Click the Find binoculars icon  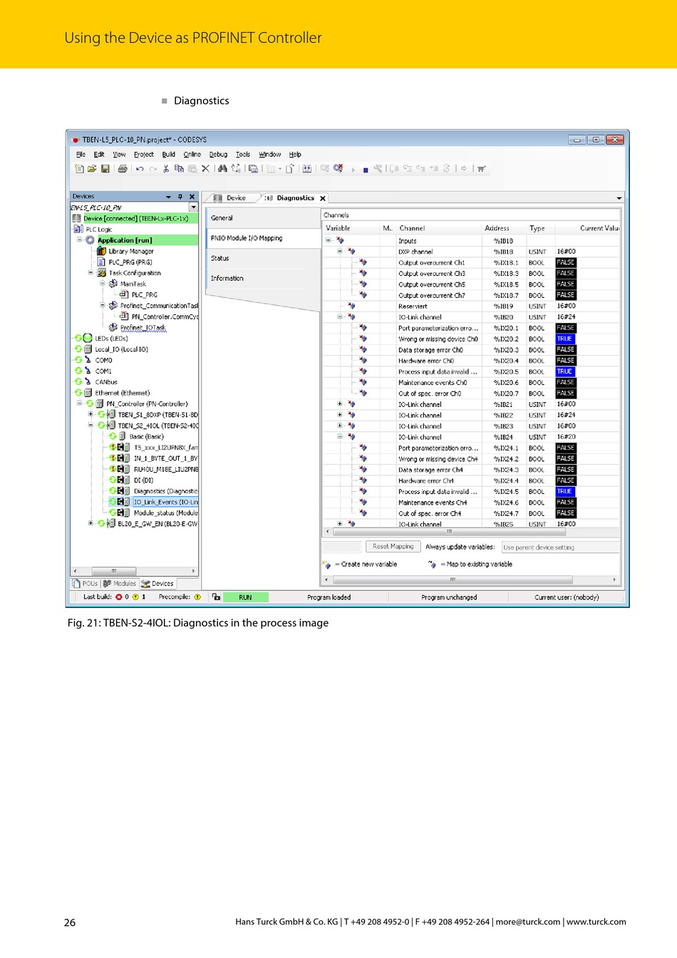[x=223, y=169]
